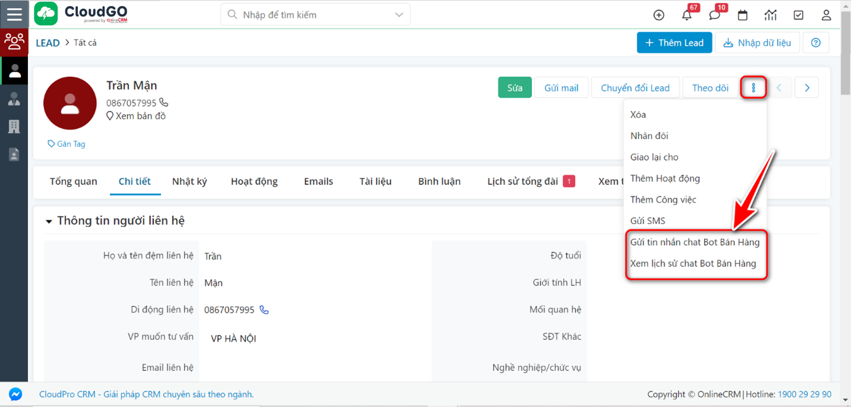Open the user profile icon
851x407 pixels.
point(826,14)
